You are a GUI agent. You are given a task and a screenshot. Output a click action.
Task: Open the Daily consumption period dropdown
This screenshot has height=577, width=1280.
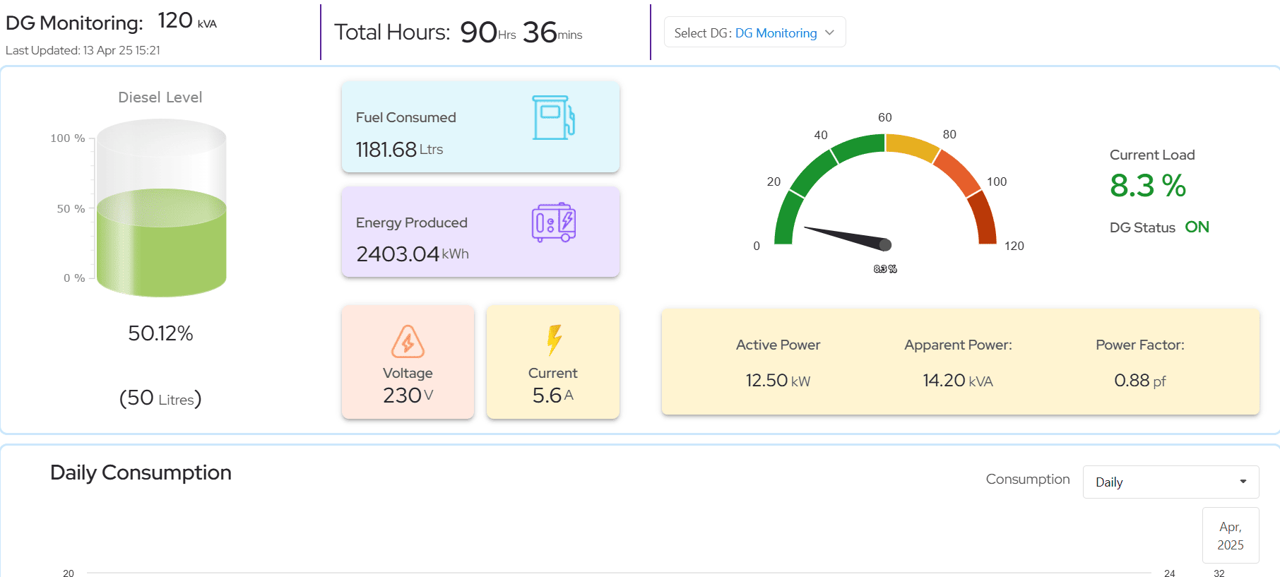[x=1171, y=482]
